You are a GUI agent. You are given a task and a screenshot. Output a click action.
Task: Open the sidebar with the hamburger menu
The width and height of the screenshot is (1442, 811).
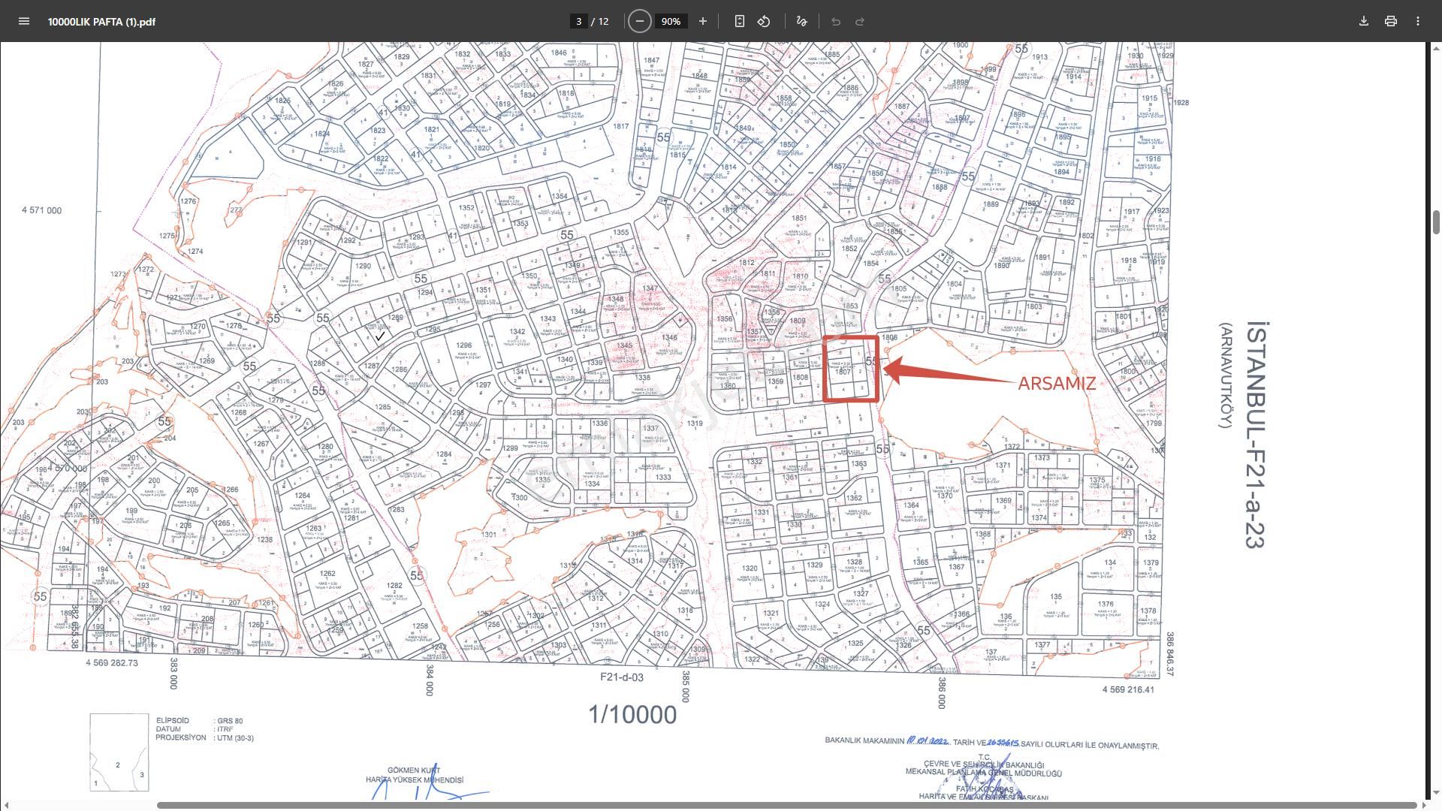(x=24, y=21)
